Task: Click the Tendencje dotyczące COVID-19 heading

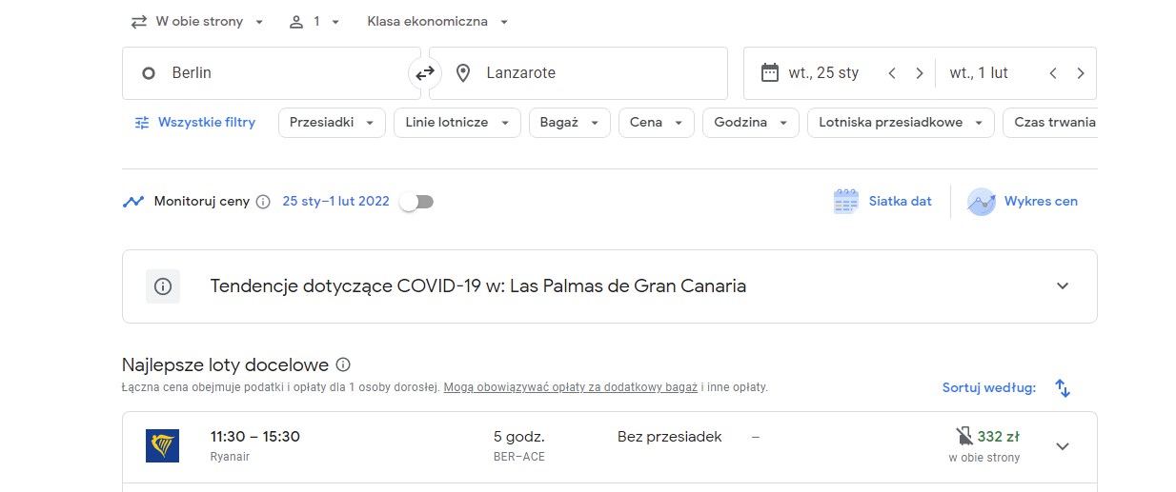Action: click(478, 286)
